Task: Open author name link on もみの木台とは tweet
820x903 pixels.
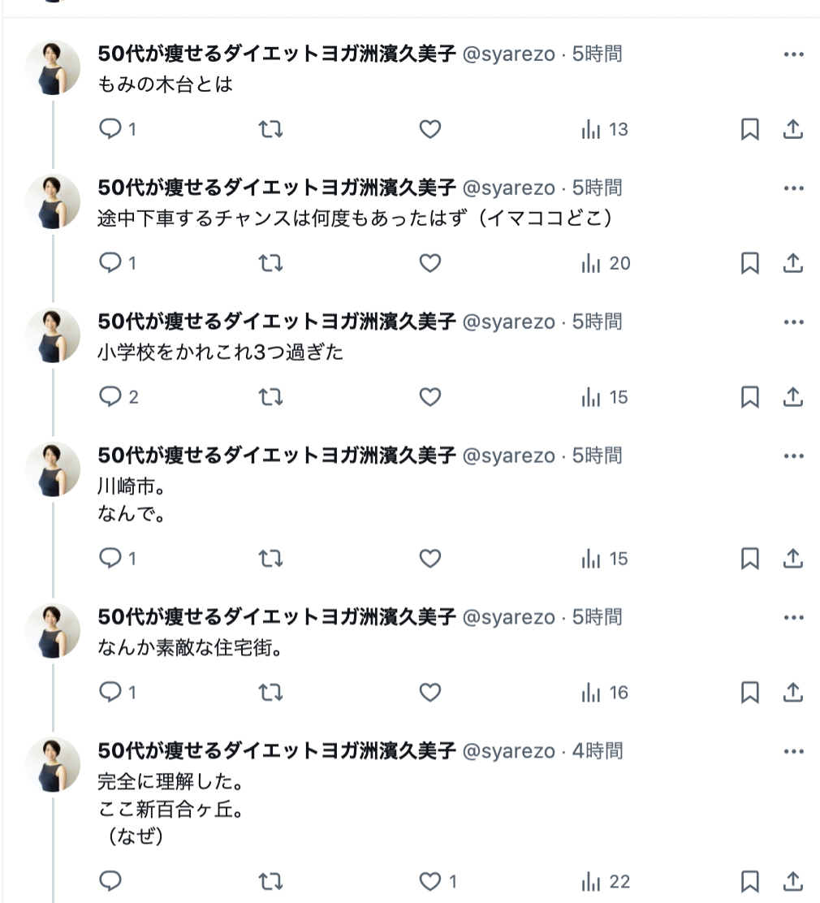Action: (x=276, y=54)
